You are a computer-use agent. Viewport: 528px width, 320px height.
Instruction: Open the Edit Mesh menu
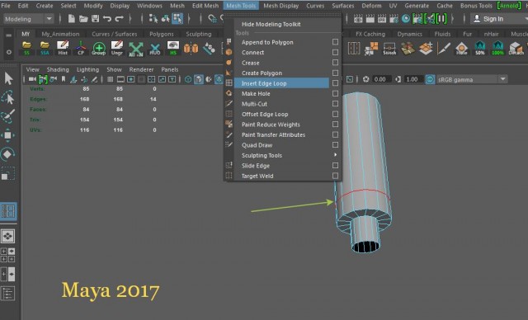click(x=205, y=6)
